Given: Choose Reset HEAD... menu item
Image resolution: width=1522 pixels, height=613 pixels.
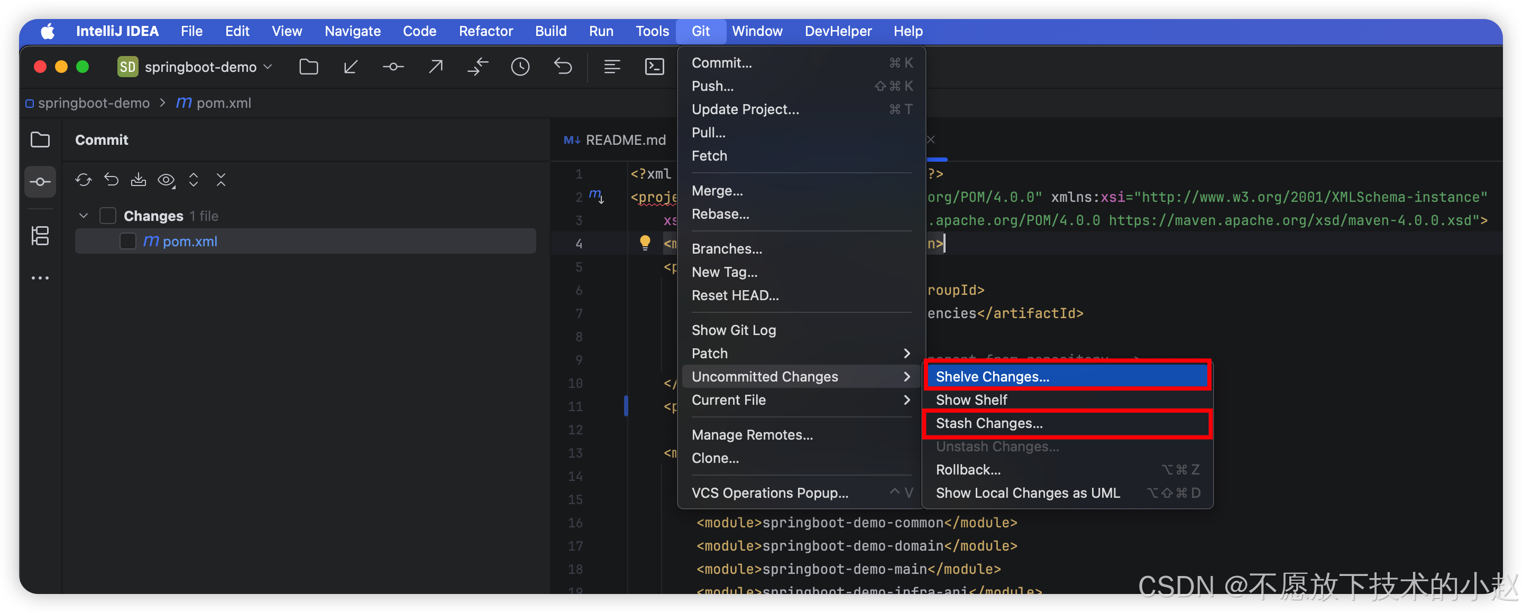Looking at the screenshot, I should [x=801, y=295].
